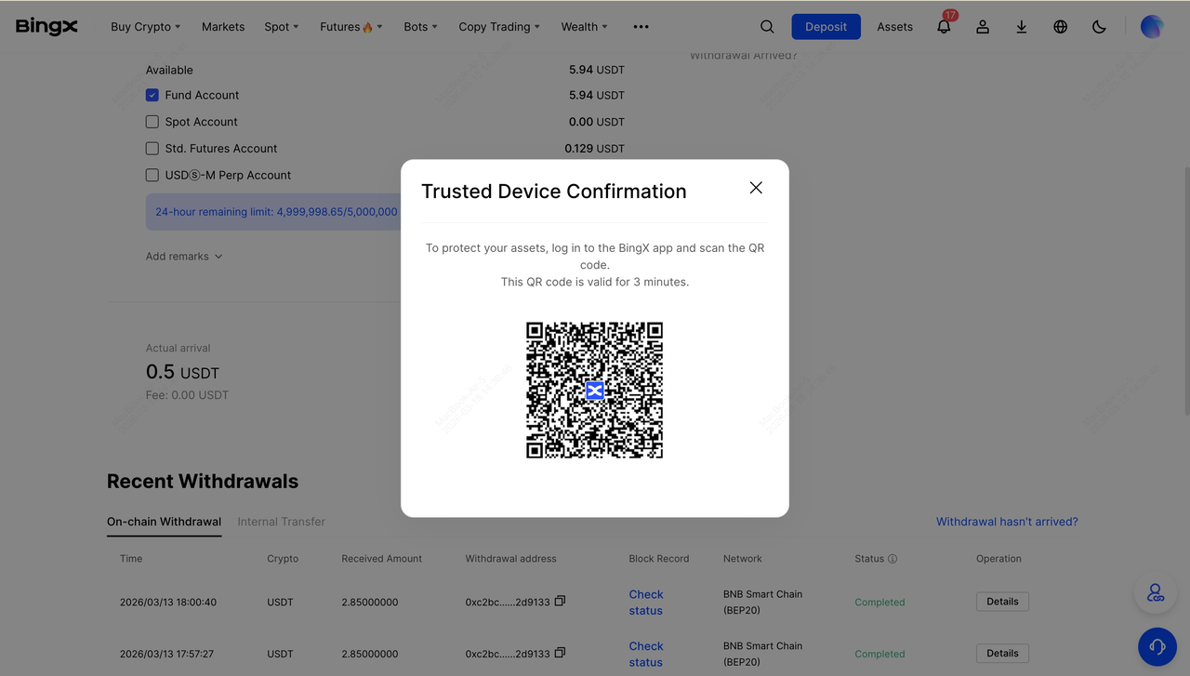
Task: Open the customer support headset button
Action: (x=1157, y=647)
